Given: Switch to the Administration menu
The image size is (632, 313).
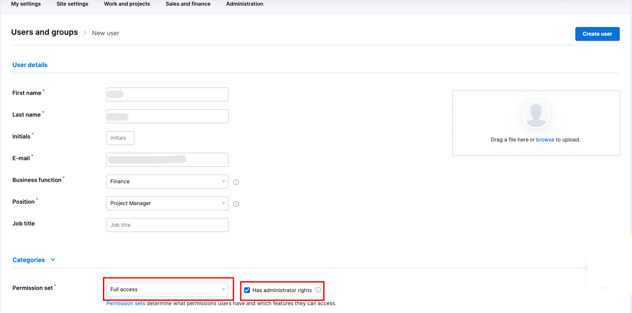Looking at the screenshot, I should 244,4.
